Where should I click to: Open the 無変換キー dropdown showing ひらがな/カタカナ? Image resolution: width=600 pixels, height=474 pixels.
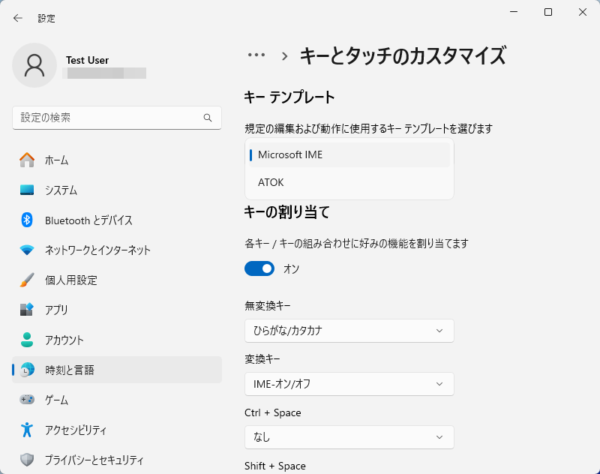[x=349, y=331]
